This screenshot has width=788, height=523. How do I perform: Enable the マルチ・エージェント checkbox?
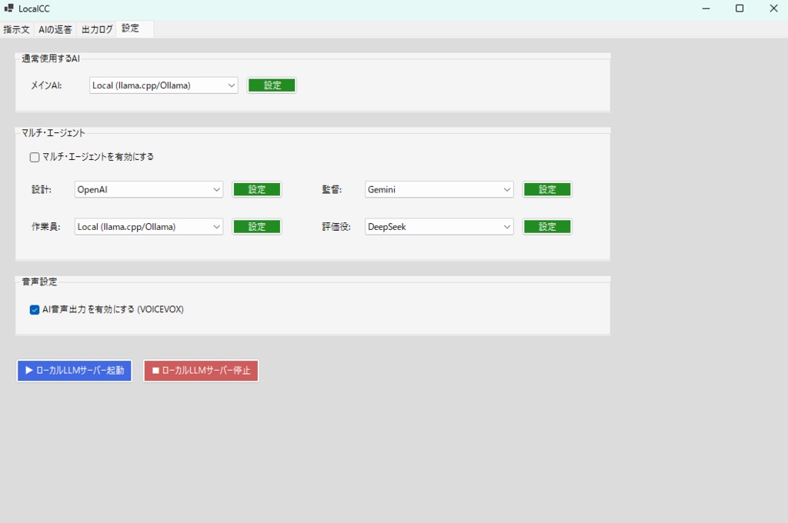(34, 156)
